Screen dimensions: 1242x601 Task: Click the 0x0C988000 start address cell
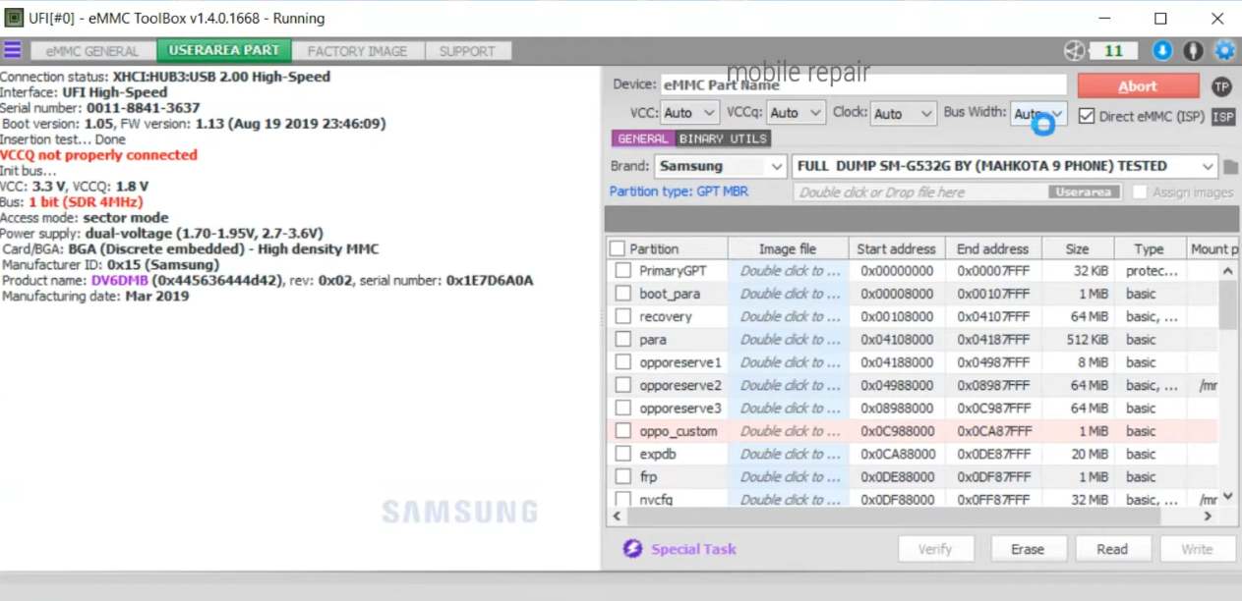click(x=897, y=431)
